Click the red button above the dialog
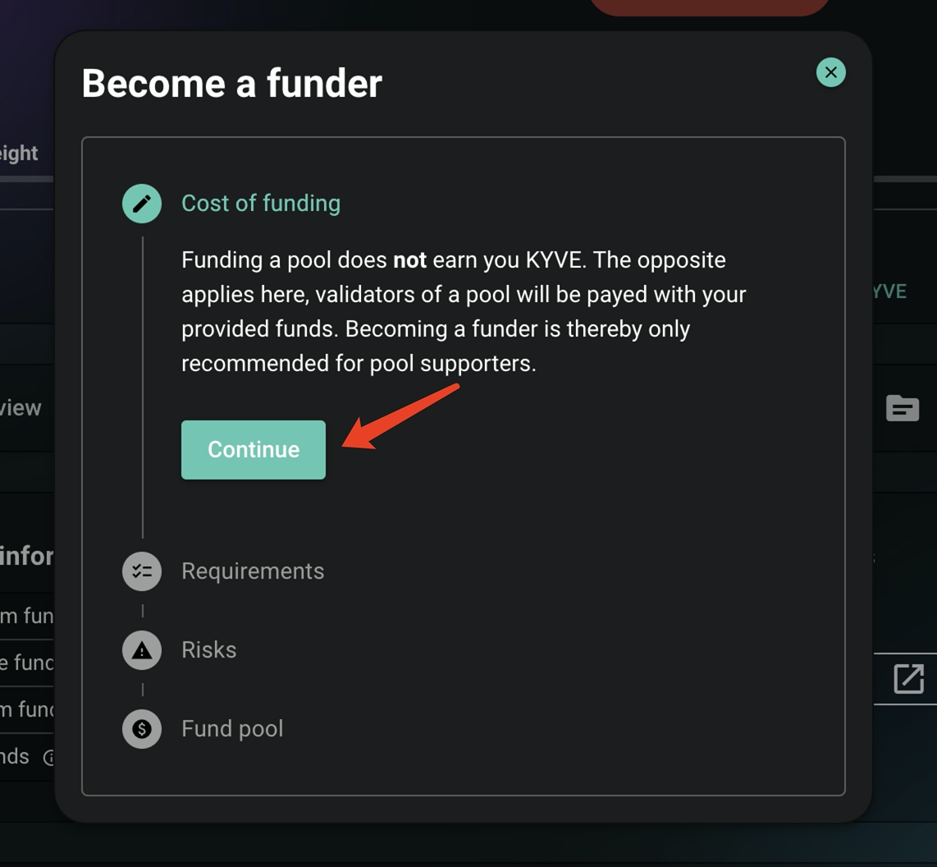 tap(710, 7)
